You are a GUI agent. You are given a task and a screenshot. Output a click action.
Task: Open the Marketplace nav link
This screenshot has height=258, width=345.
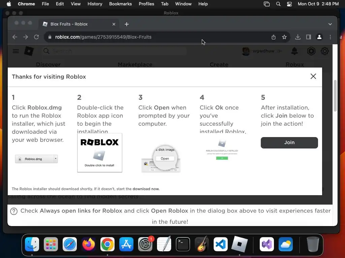pos(135,64)
